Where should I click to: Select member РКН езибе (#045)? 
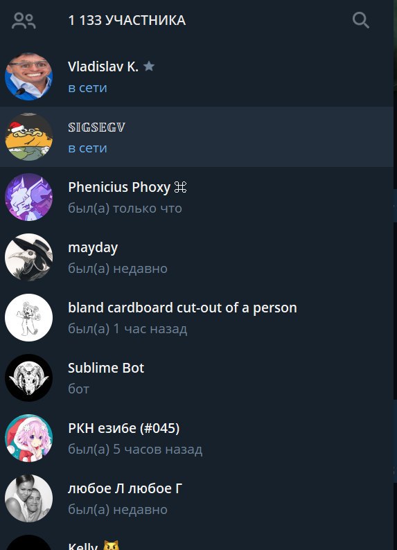point(196,438)
